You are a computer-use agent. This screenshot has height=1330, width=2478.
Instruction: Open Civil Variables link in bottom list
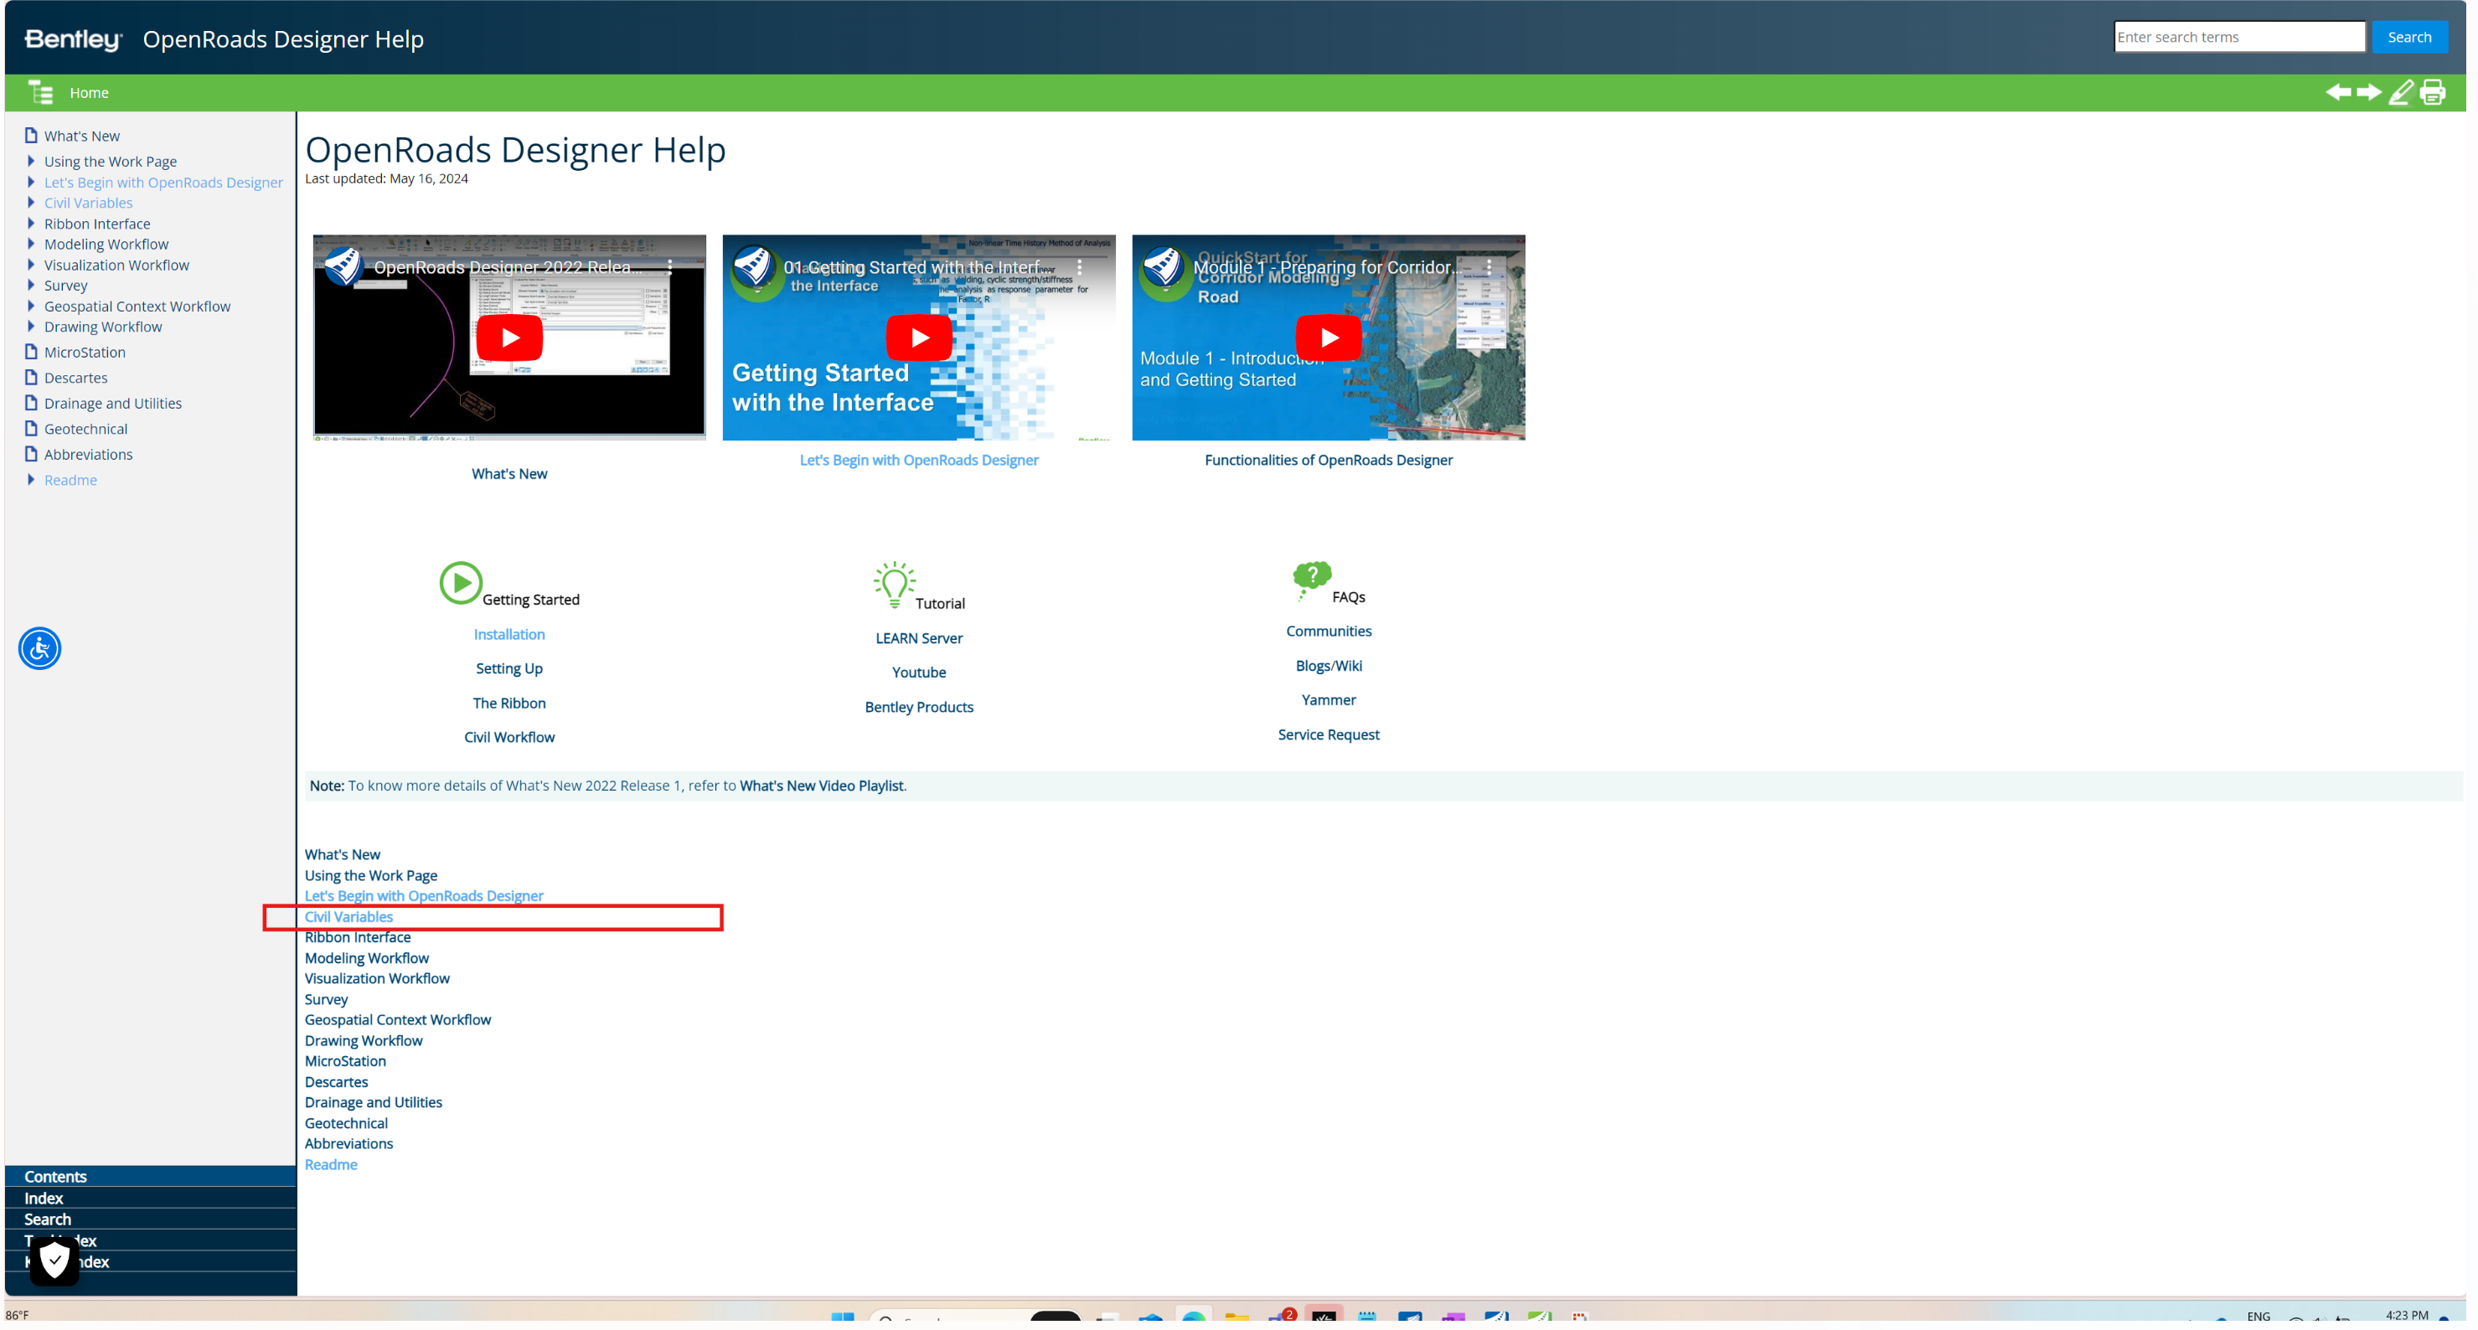coord(348,917)
